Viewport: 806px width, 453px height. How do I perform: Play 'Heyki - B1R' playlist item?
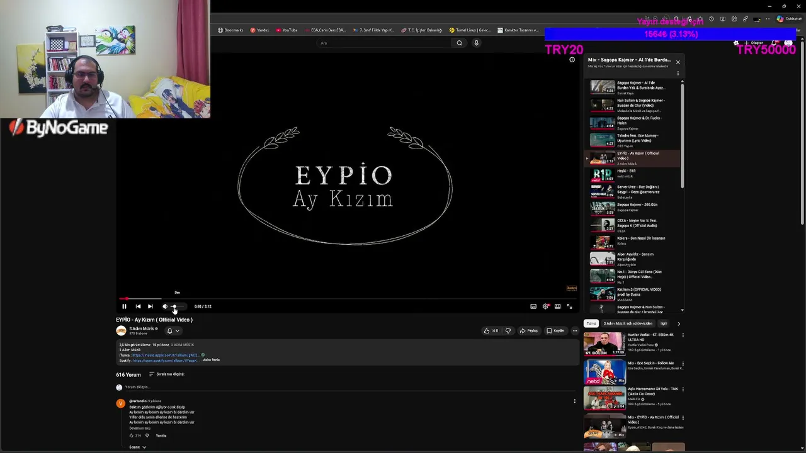coord(633,174)
